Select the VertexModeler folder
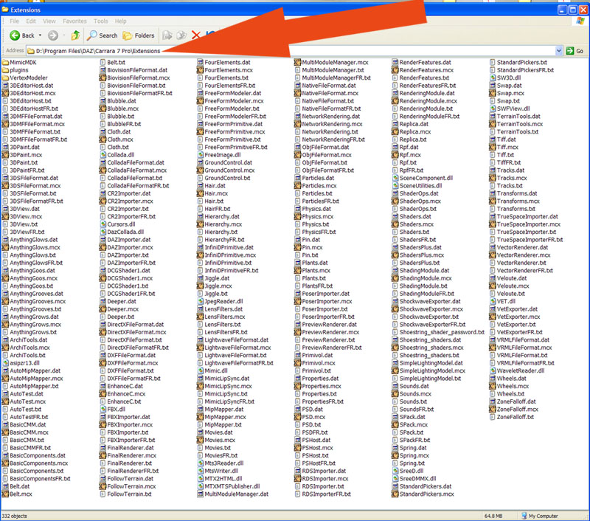This screenshot has height=521, width=590. click(25, 78)
